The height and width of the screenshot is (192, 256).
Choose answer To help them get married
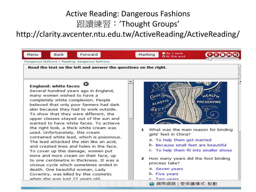point(183,140)
